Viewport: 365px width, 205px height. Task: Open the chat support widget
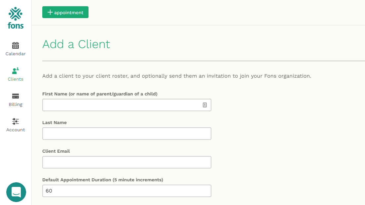16,192
